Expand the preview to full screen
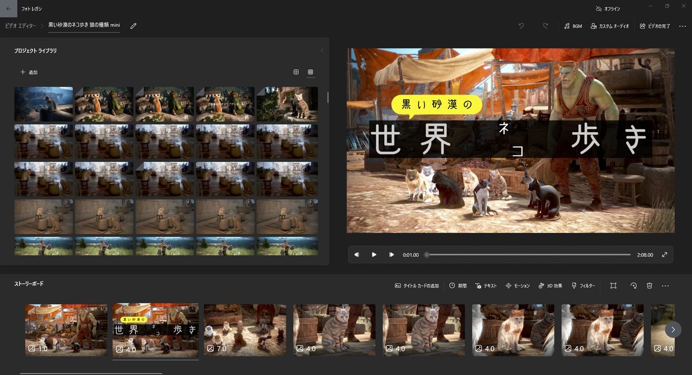This screenshot has height=375, width=692. [x=664, y=254]
